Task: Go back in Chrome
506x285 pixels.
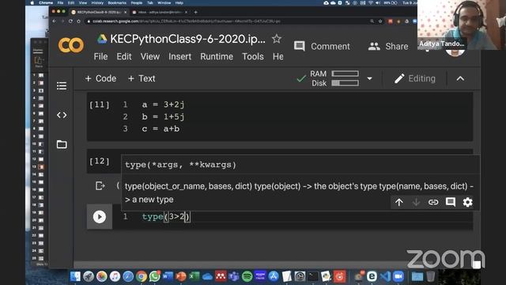Action: click(x=54, y=21)
